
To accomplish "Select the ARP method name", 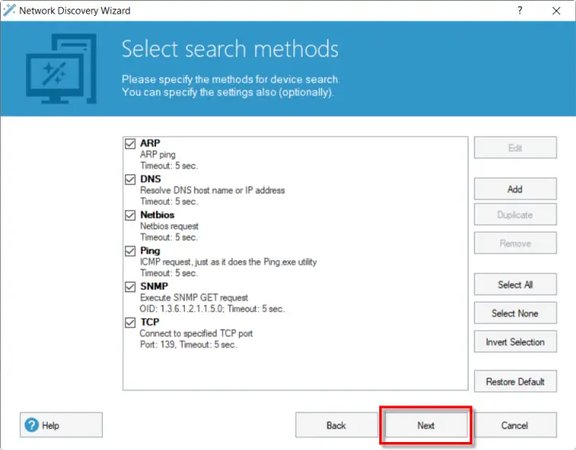I will [x=150, y=143].
